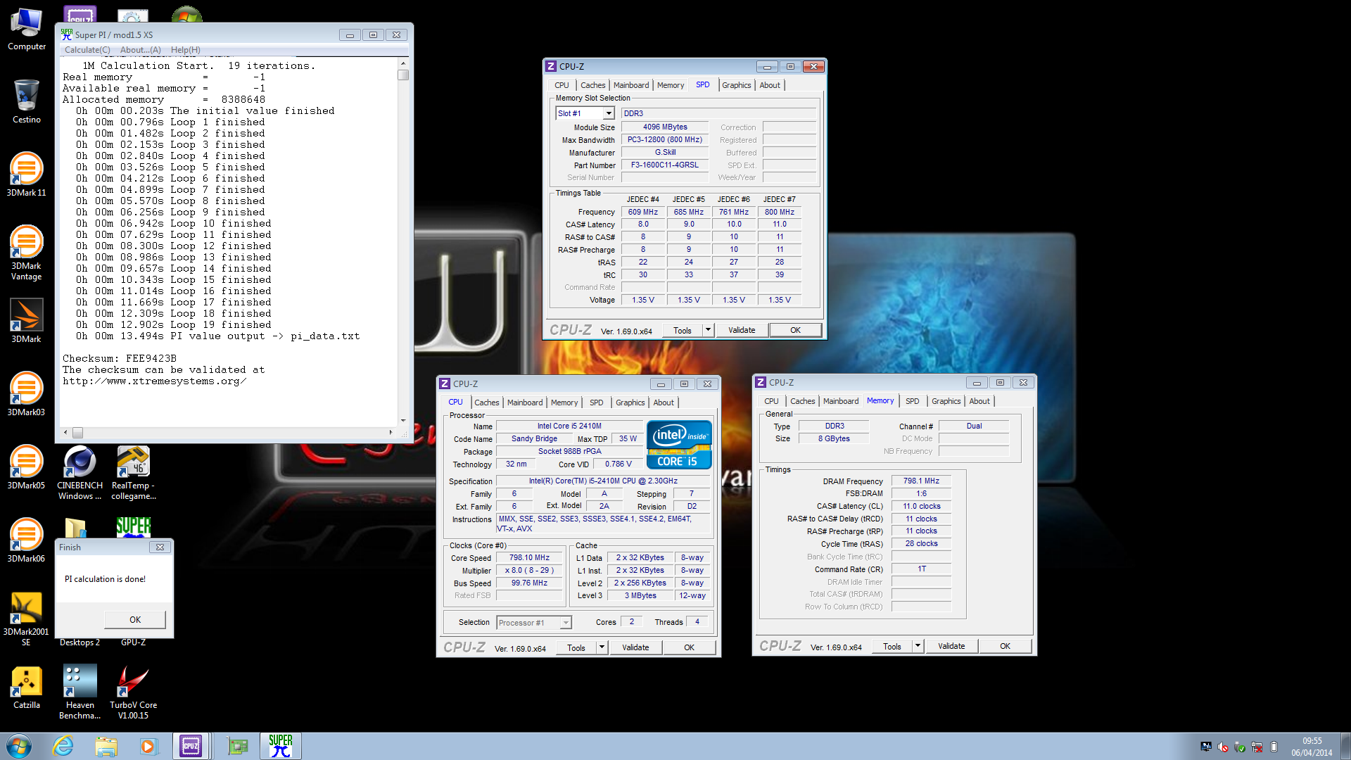Switch to Graphics tab in the SPD CPU-Z window

736,85
